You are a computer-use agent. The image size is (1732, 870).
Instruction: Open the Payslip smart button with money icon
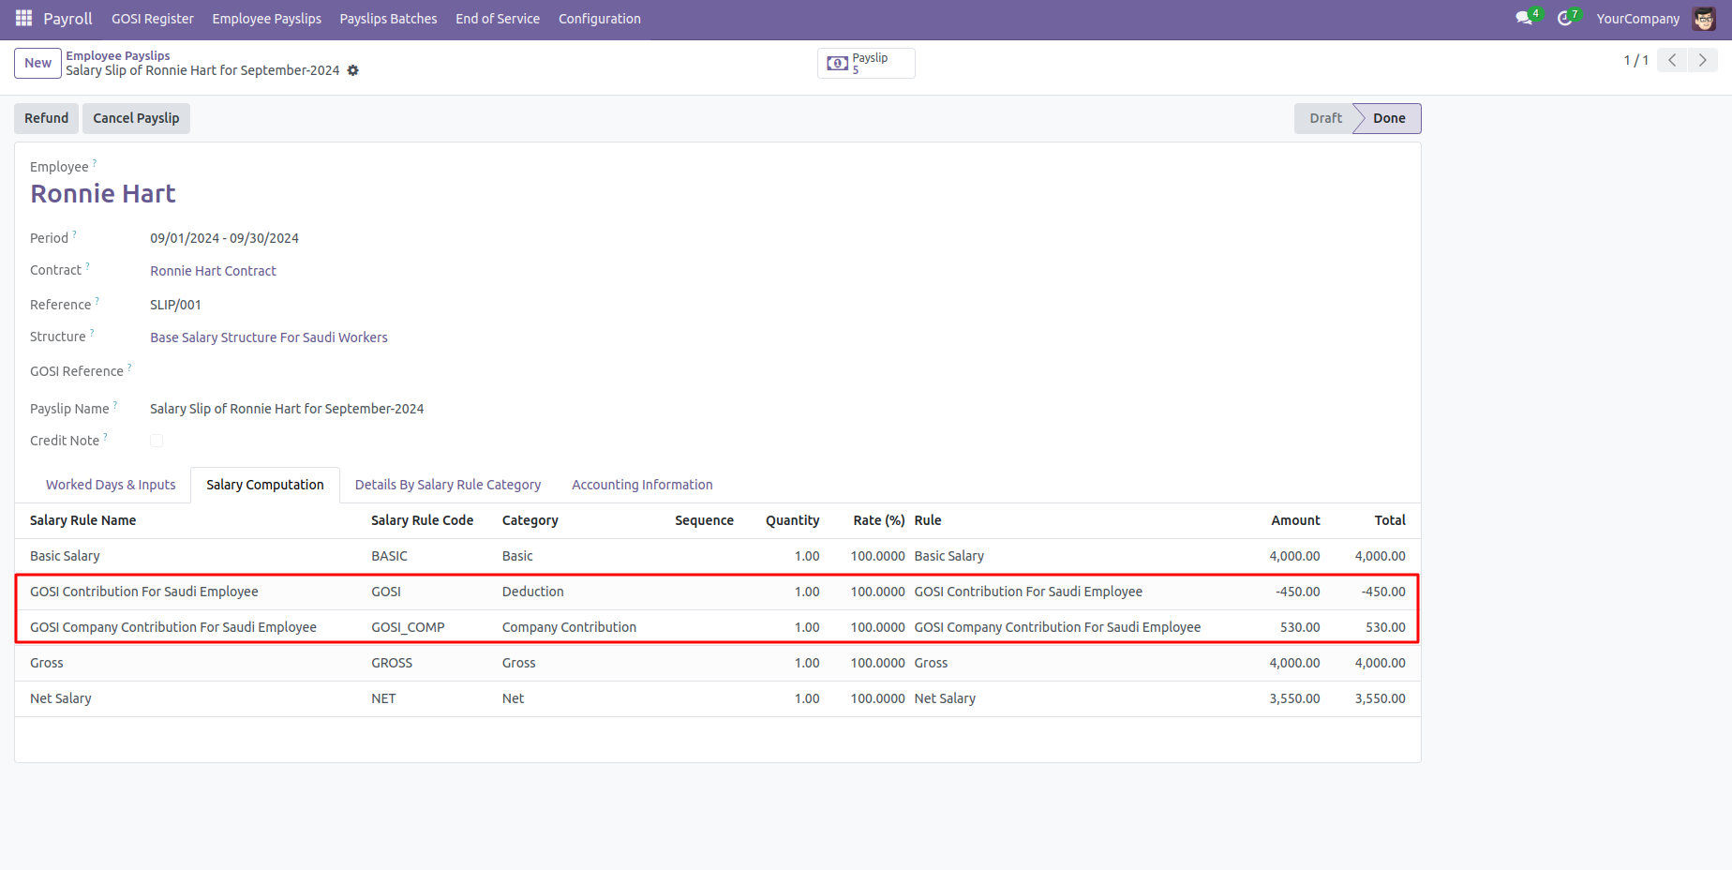[x=865, y=63]
